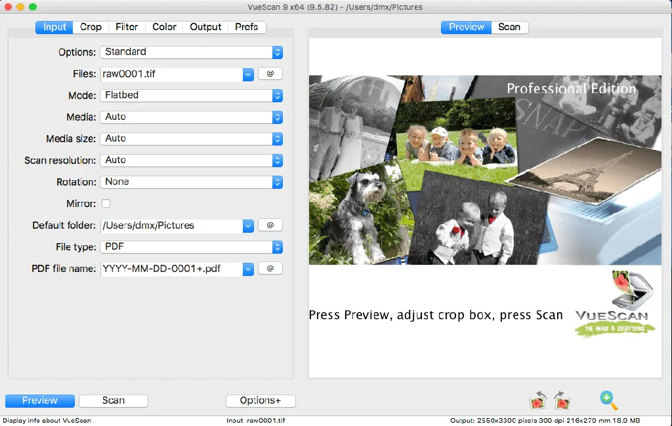
Task: Click the @ icon beside PDF file name
Action: (270, 268)
